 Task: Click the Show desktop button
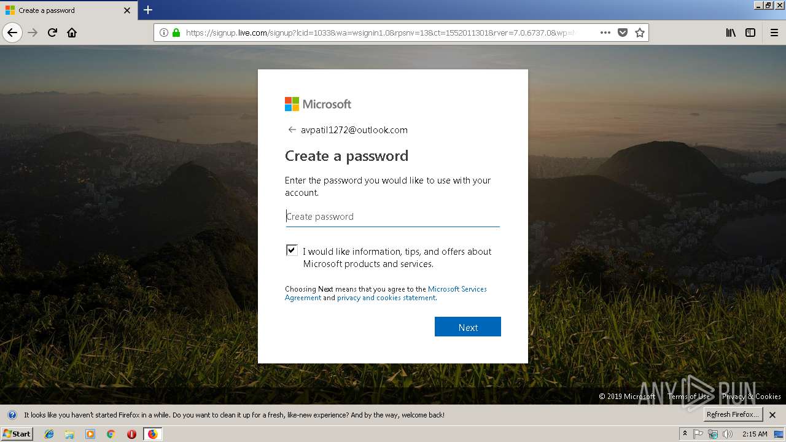pyautogui.click(x=779, y=434)
